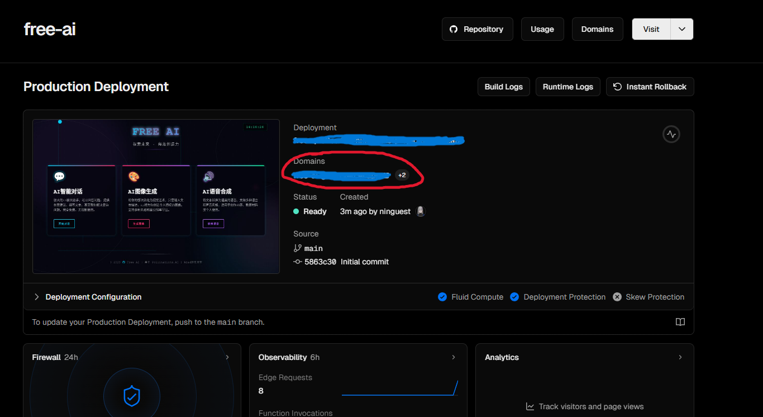Expand Deployment Configuration section

[x=88, y=297]
